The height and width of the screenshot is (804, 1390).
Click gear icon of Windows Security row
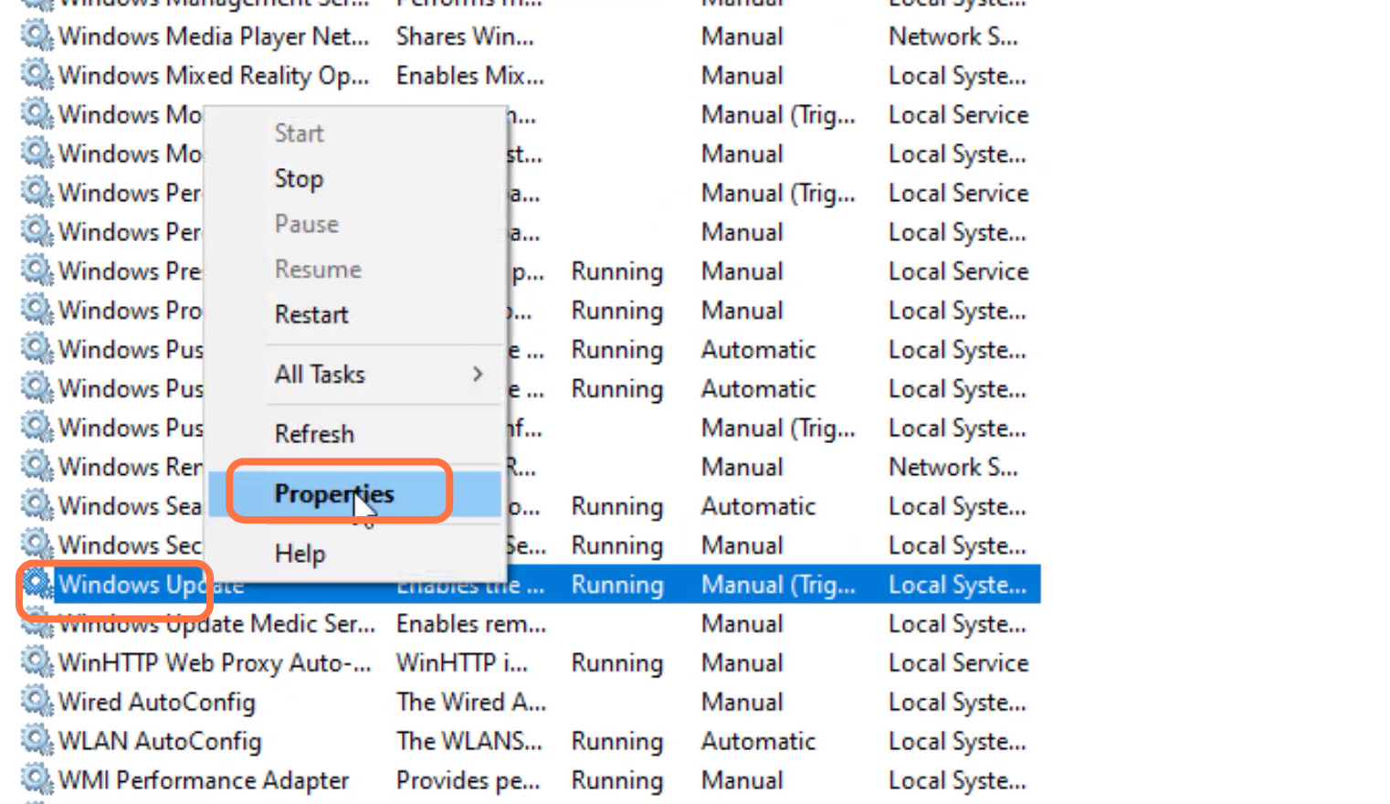tap(37, 545)
